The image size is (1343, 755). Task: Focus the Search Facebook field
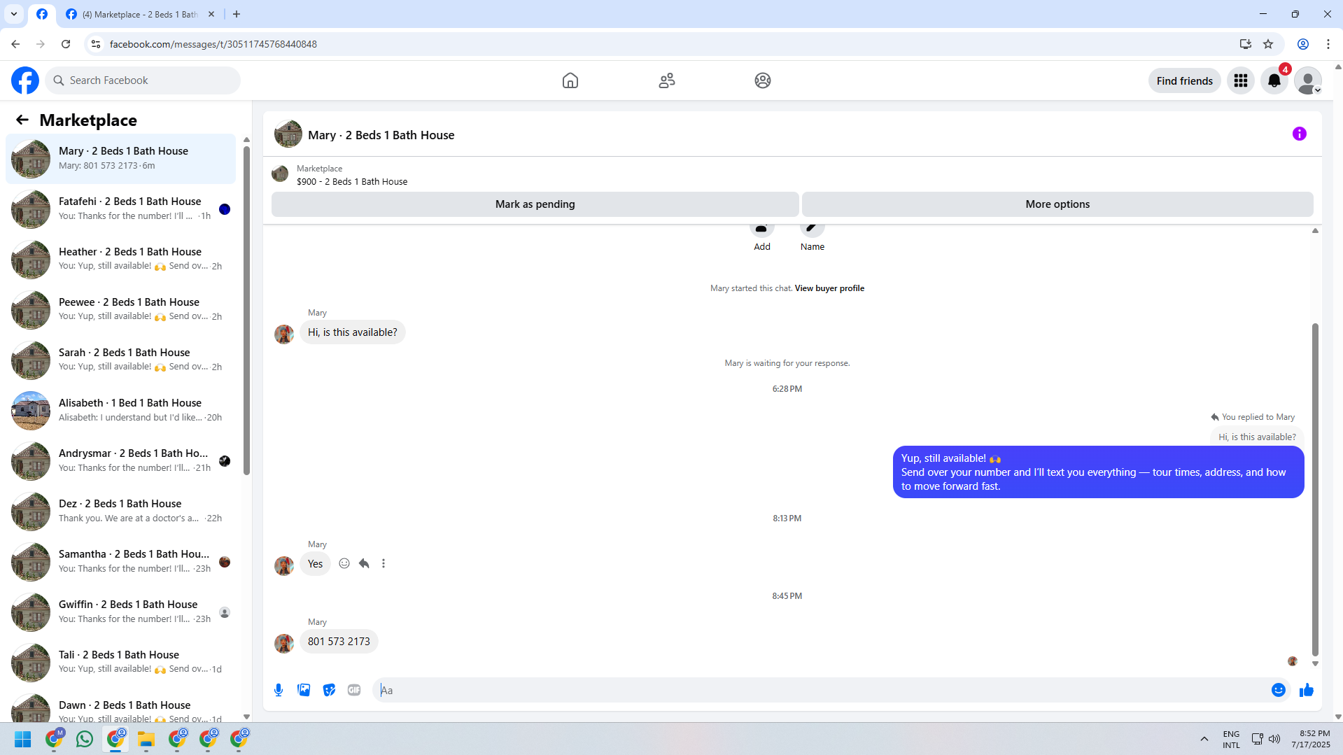(143, 80)
